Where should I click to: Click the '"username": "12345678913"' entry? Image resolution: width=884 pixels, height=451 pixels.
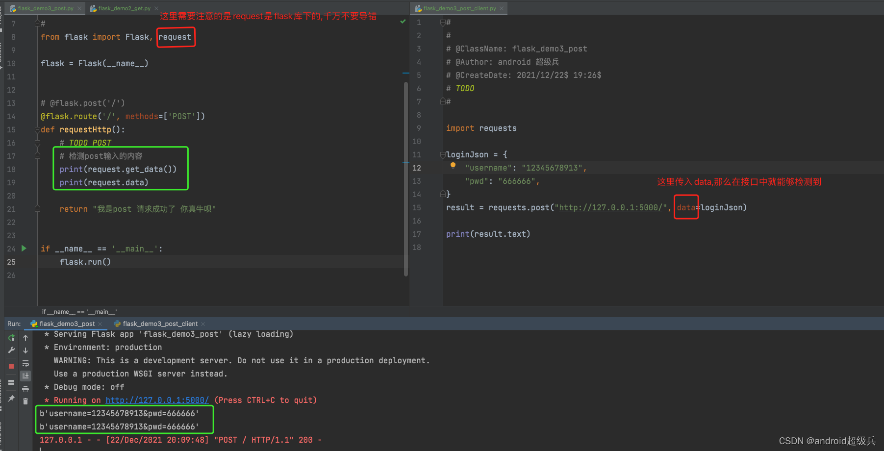(526, 168)
